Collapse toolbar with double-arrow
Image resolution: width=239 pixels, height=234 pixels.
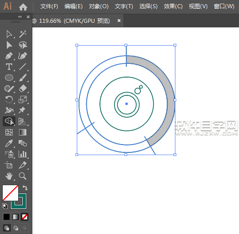click(x=20, y=17)
